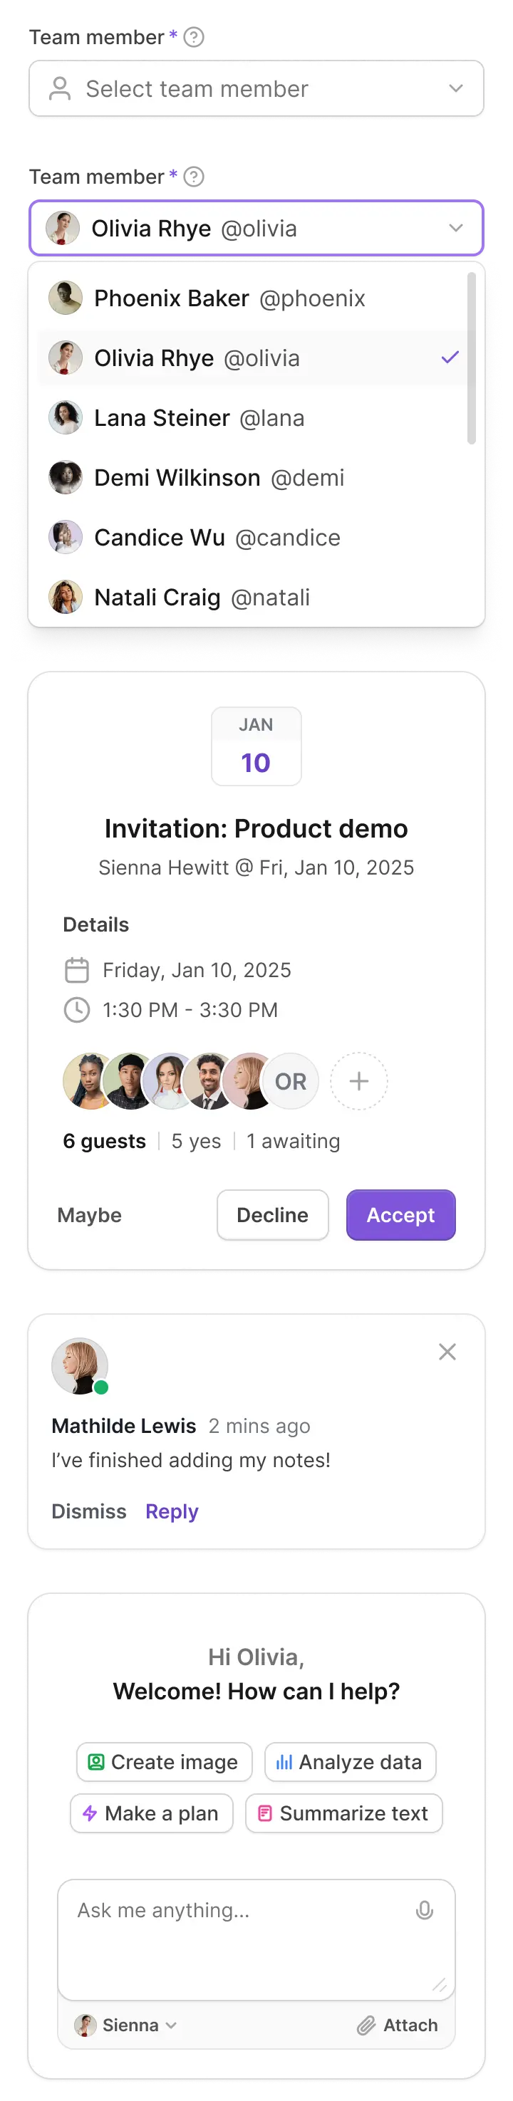Click the Summarize text icon
This screenshot has width=513, height=2101.
[266, 1813]
